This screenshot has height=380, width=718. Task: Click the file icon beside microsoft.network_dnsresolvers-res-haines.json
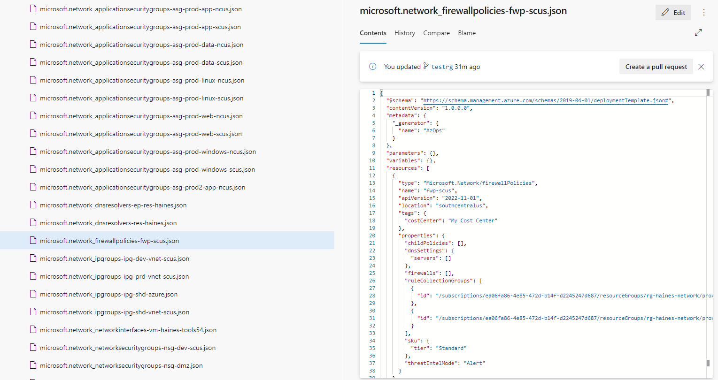[x=33, y=222]
